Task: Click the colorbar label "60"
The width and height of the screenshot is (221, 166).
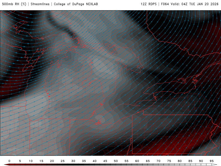Action: pyautogui.click(x=137, y=161)
